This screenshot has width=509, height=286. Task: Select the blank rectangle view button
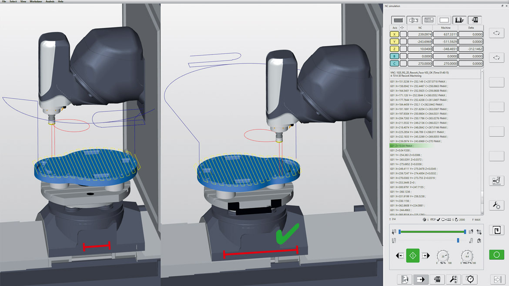tap(444, 20)
